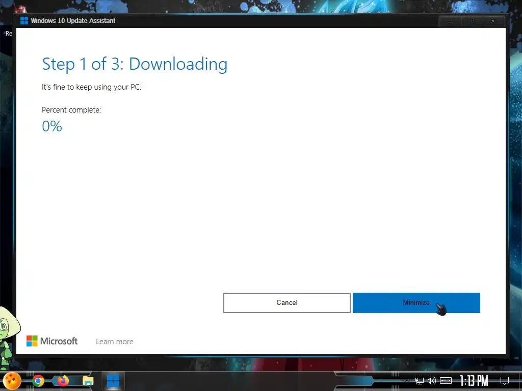Launch Google Chrome from taskbar

tap(38, 381)
